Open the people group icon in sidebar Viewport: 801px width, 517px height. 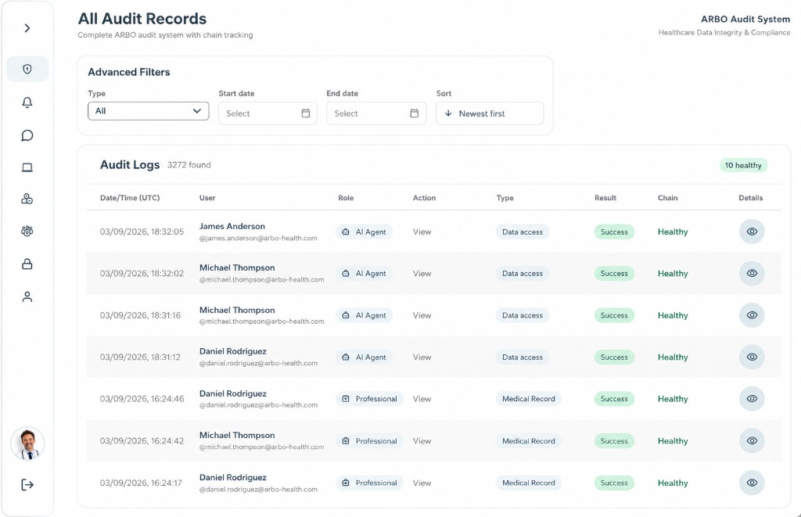pos(27,232)
